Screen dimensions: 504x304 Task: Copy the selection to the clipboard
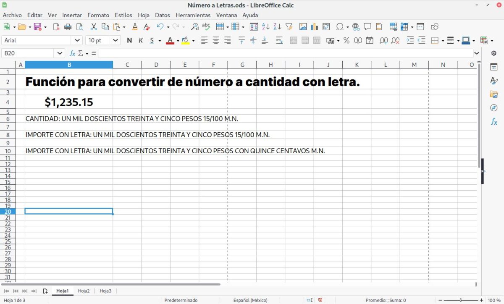tap(105, 27)
